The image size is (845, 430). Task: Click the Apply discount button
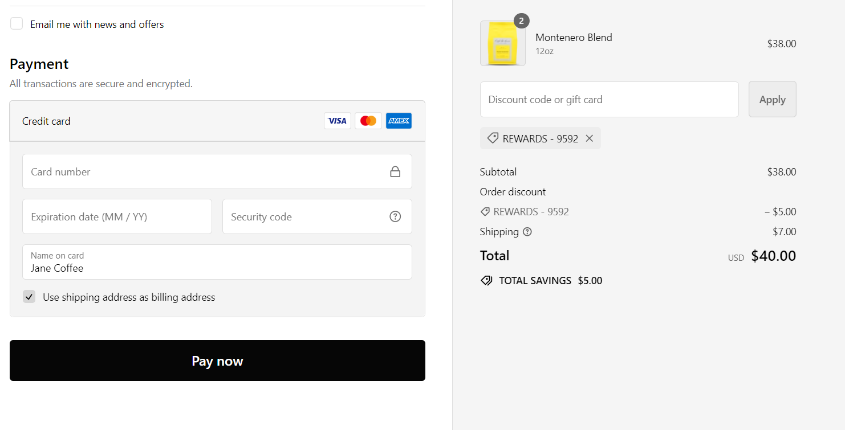(x=772, y=99)
